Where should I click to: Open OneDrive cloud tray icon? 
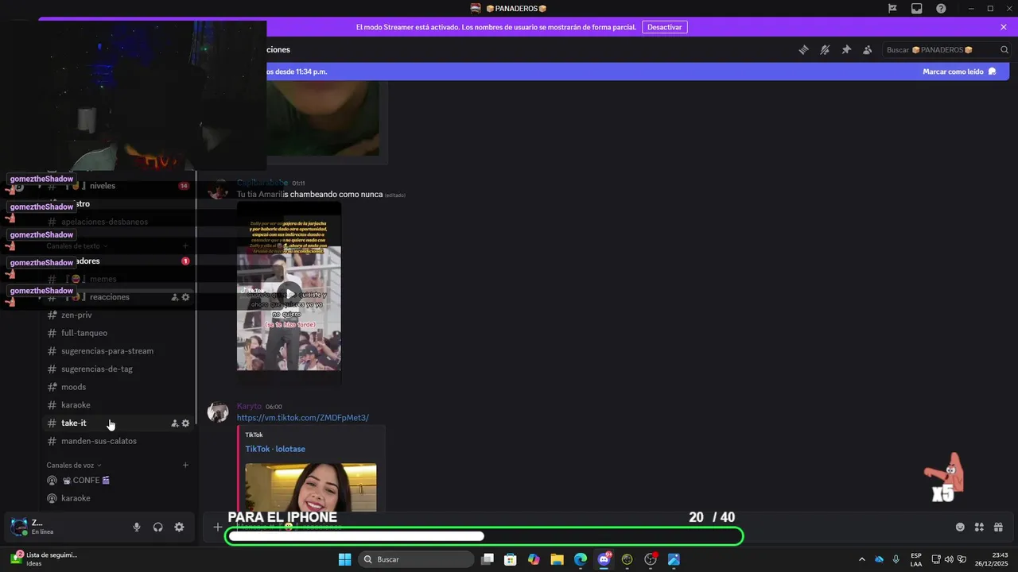click(879, 559)
